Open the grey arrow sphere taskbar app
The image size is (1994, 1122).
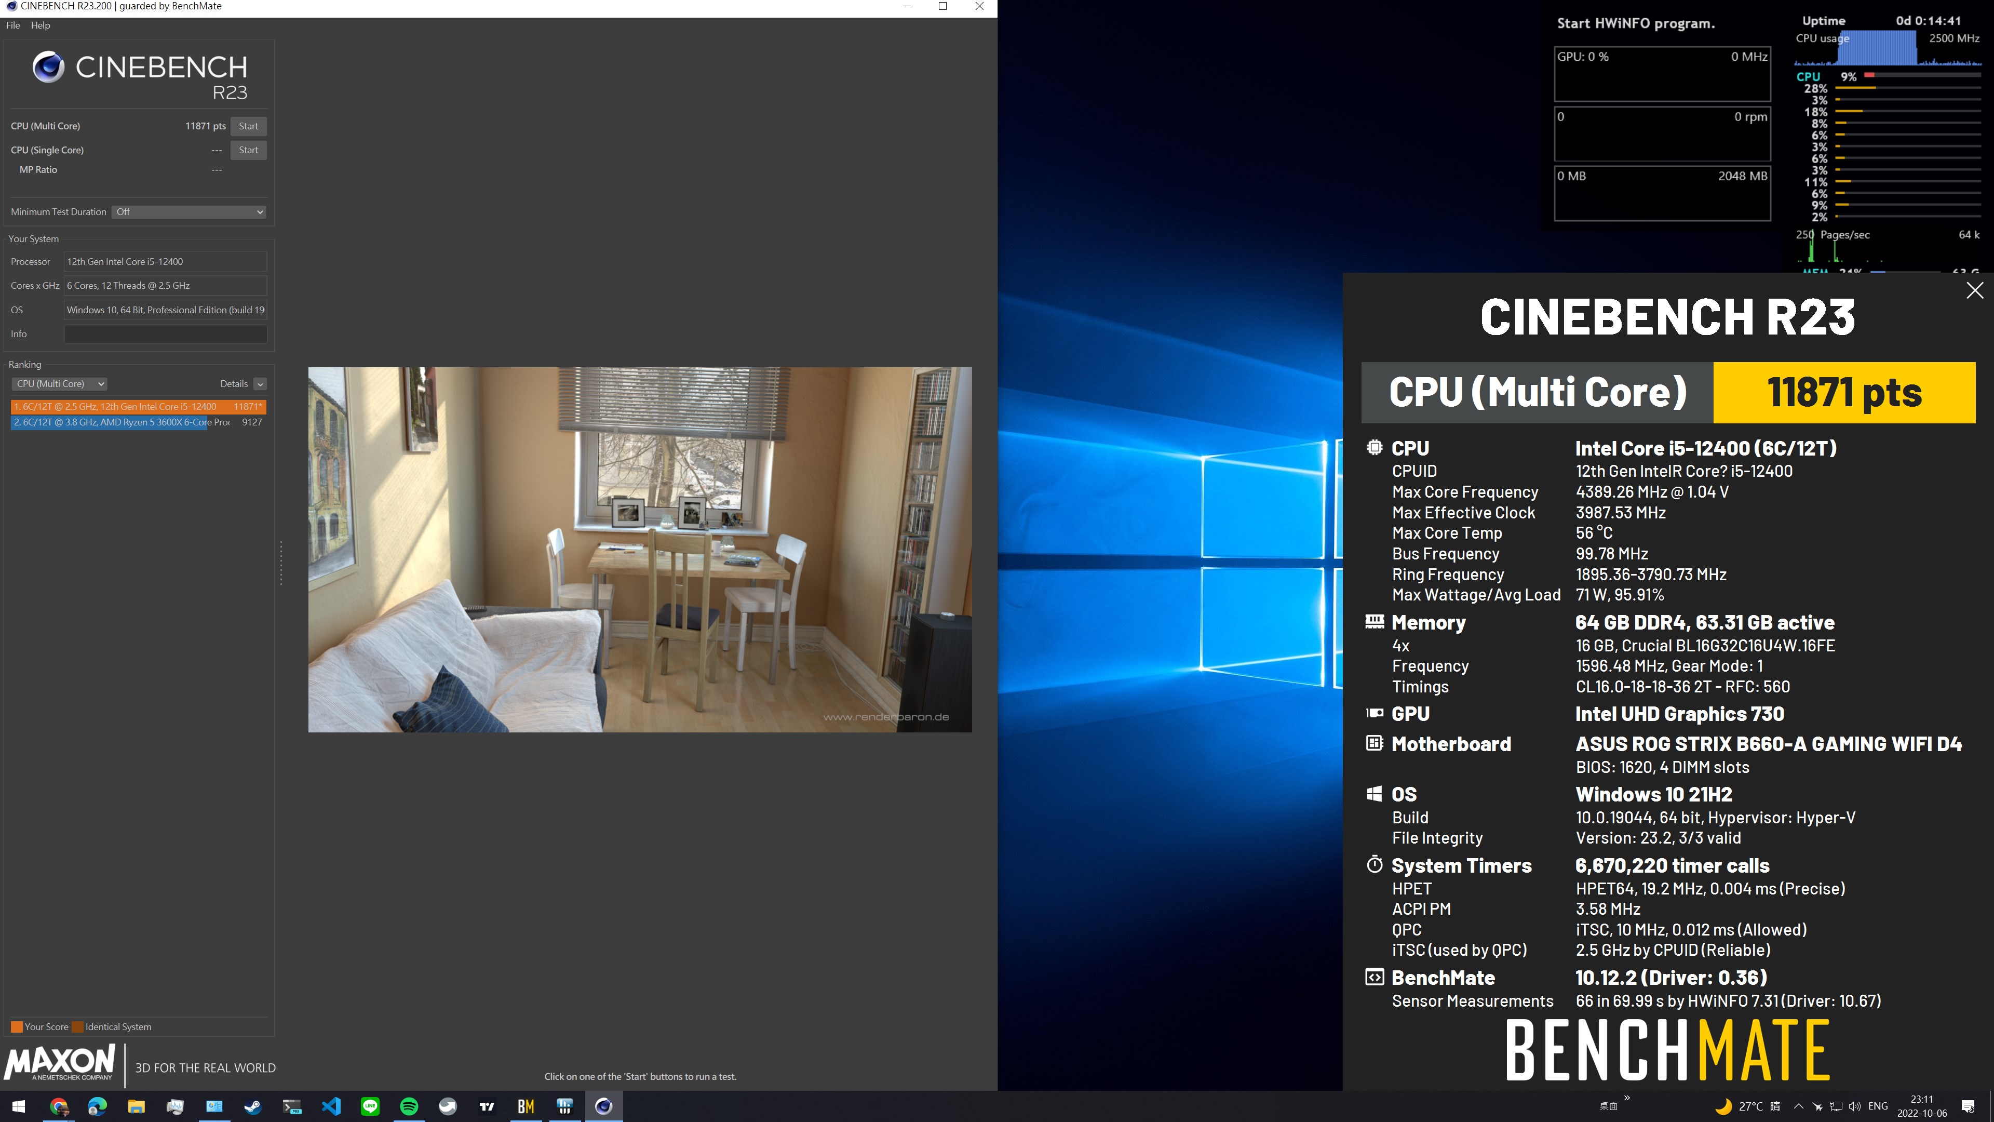point(448,1106)
